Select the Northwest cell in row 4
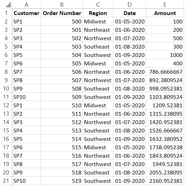 click(98, 38)
